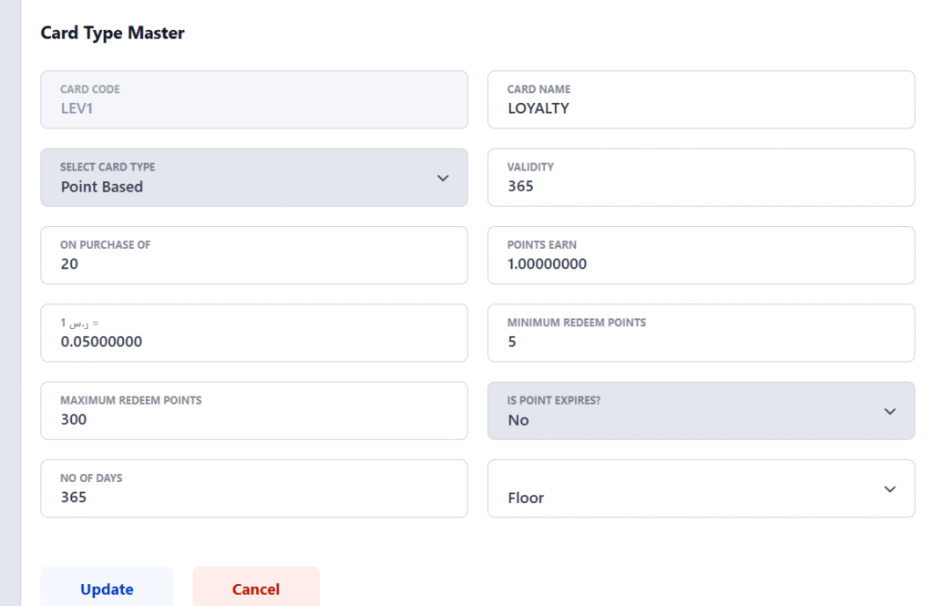Click the chevron arrow in Floor field
The height and width of the screenshot is (606, 933).
(890, 489)
